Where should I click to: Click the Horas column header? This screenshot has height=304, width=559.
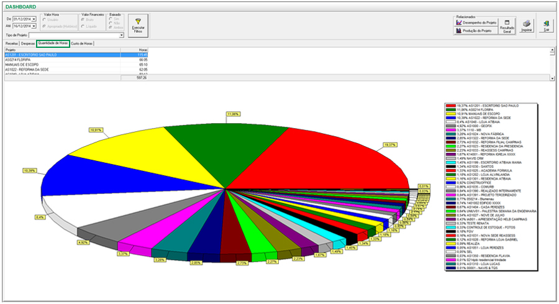click(134, 50)
